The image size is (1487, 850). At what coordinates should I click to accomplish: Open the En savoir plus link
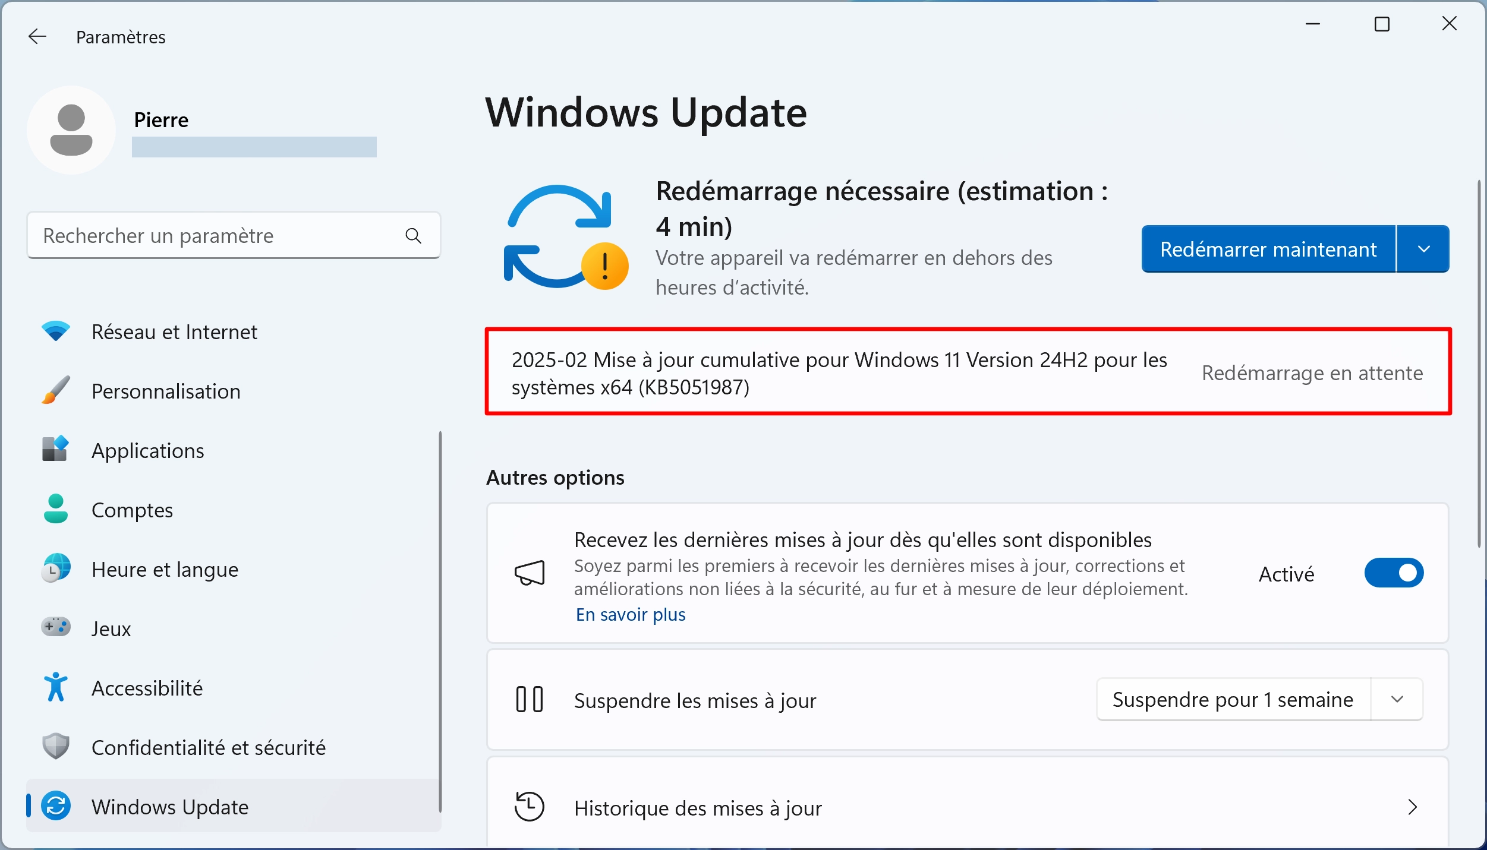[631, 614]
